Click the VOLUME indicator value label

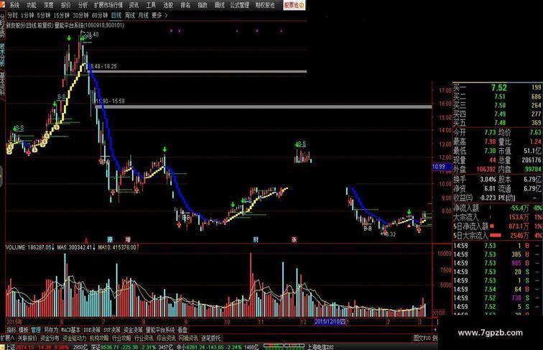28,247
